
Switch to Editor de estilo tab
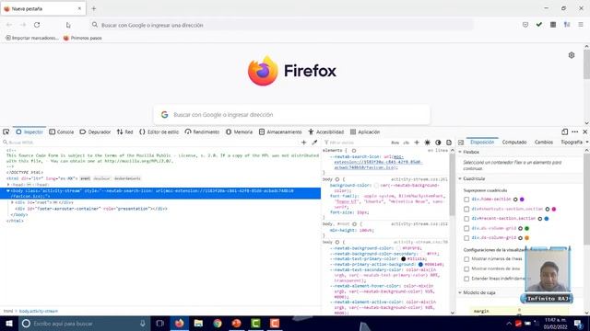[159, 132]
